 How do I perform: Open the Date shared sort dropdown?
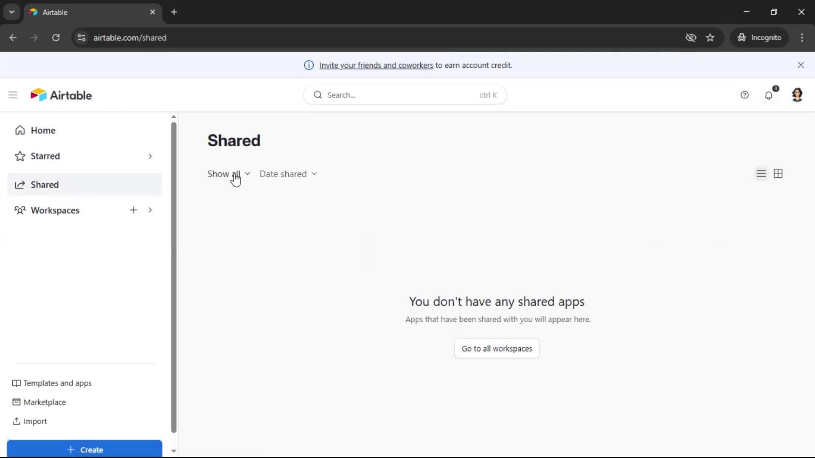click(288, 174)
